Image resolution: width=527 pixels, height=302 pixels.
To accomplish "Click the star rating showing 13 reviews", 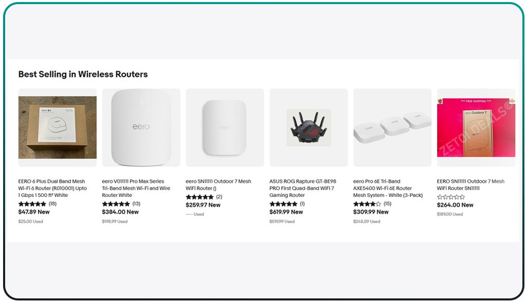I will pyautogui.click(x=121, y=204).
